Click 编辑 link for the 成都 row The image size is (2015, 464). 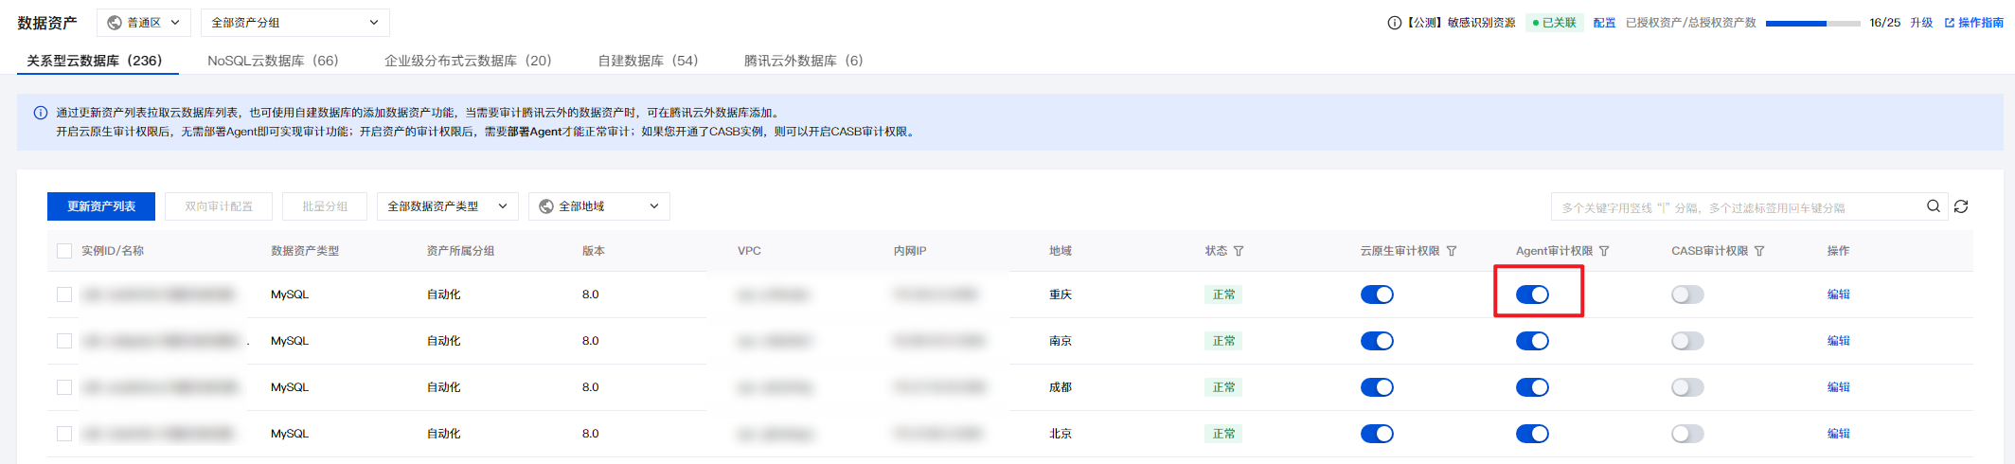[1839, 387]
